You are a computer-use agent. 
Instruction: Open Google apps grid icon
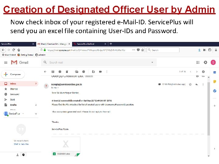(198, 62)
